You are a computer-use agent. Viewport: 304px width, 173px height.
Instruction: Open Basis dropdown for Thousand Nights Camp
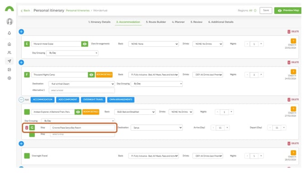point(153,74)
